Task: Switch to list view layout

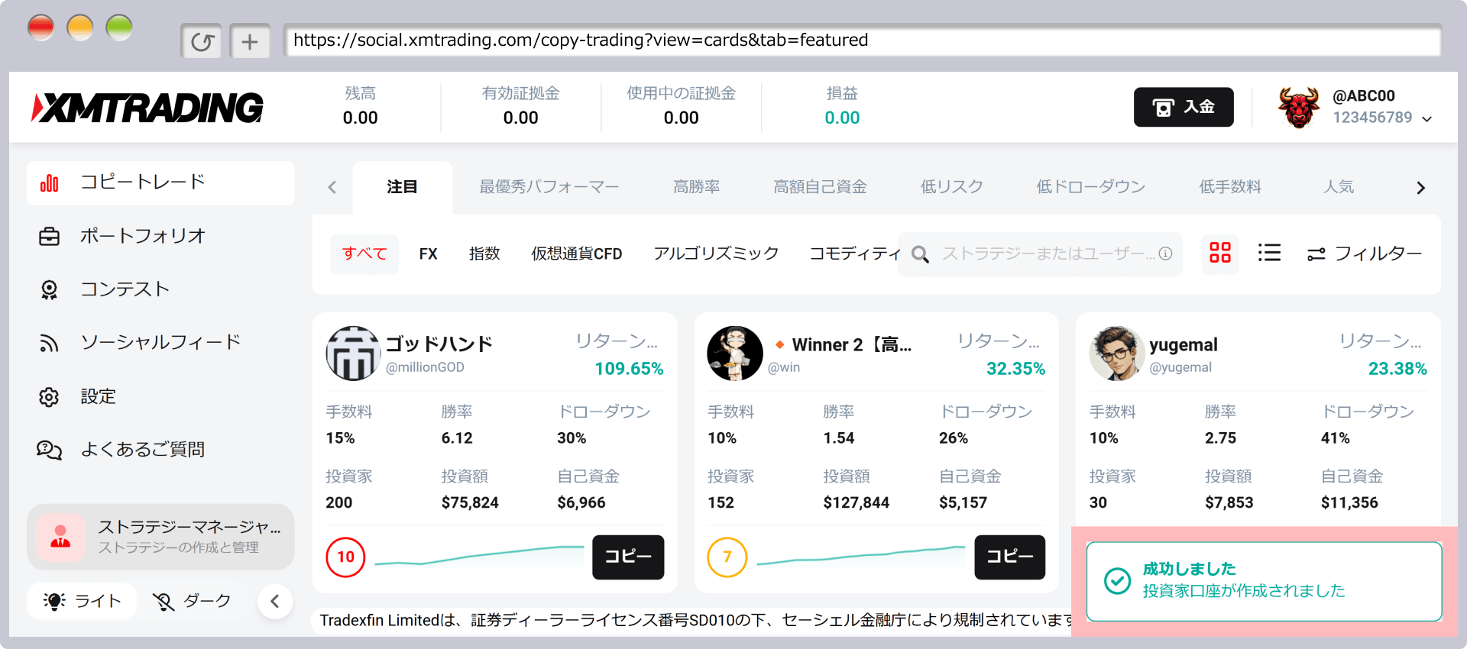Action: click(1269, 253)
